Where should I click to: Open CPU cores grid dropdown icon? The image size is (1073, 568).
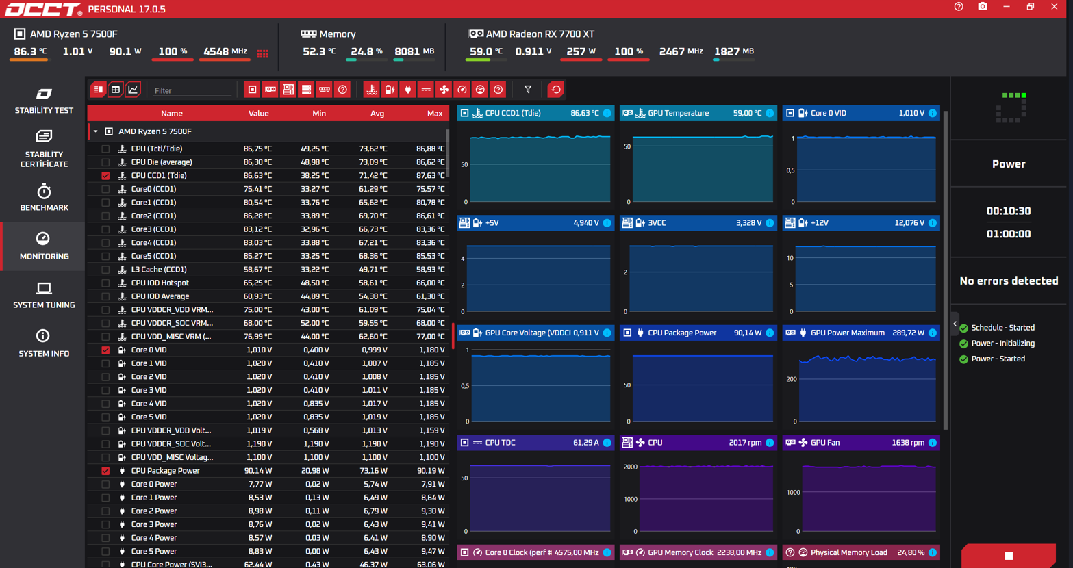pyautogui.click(x=263, y=53)
